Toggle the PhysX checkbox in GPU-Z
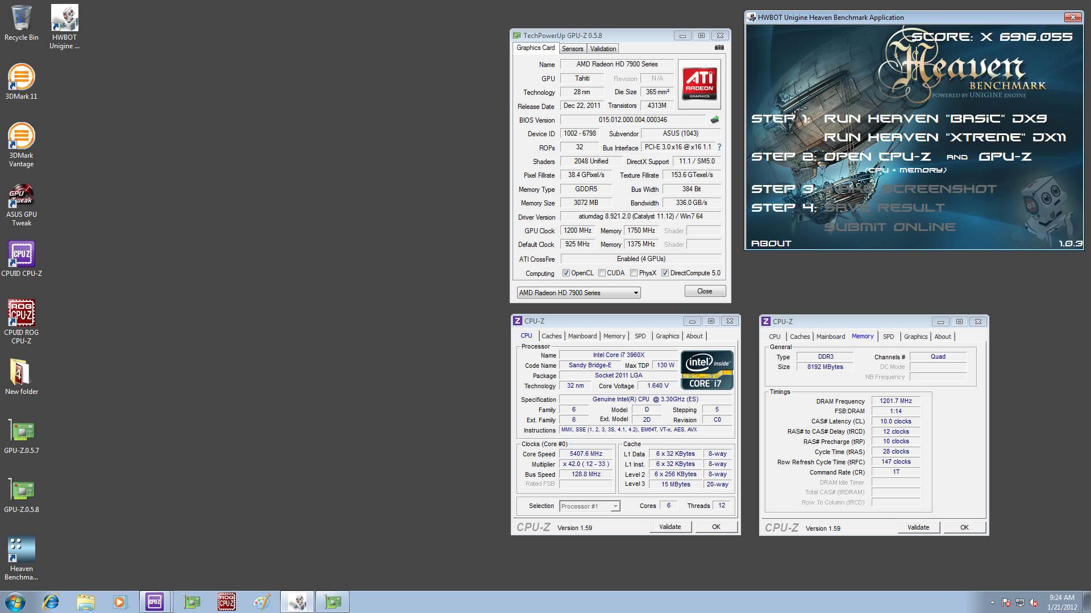The width and height of the screenshot is (1091, 613). [634, 273]
